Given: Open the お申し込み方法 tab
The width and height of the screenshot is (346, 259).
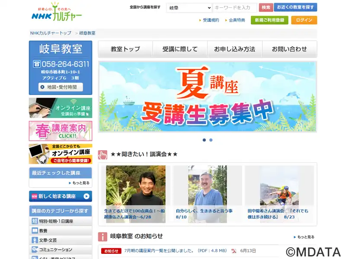Looking at the screenshot, I should pos(234,49).
